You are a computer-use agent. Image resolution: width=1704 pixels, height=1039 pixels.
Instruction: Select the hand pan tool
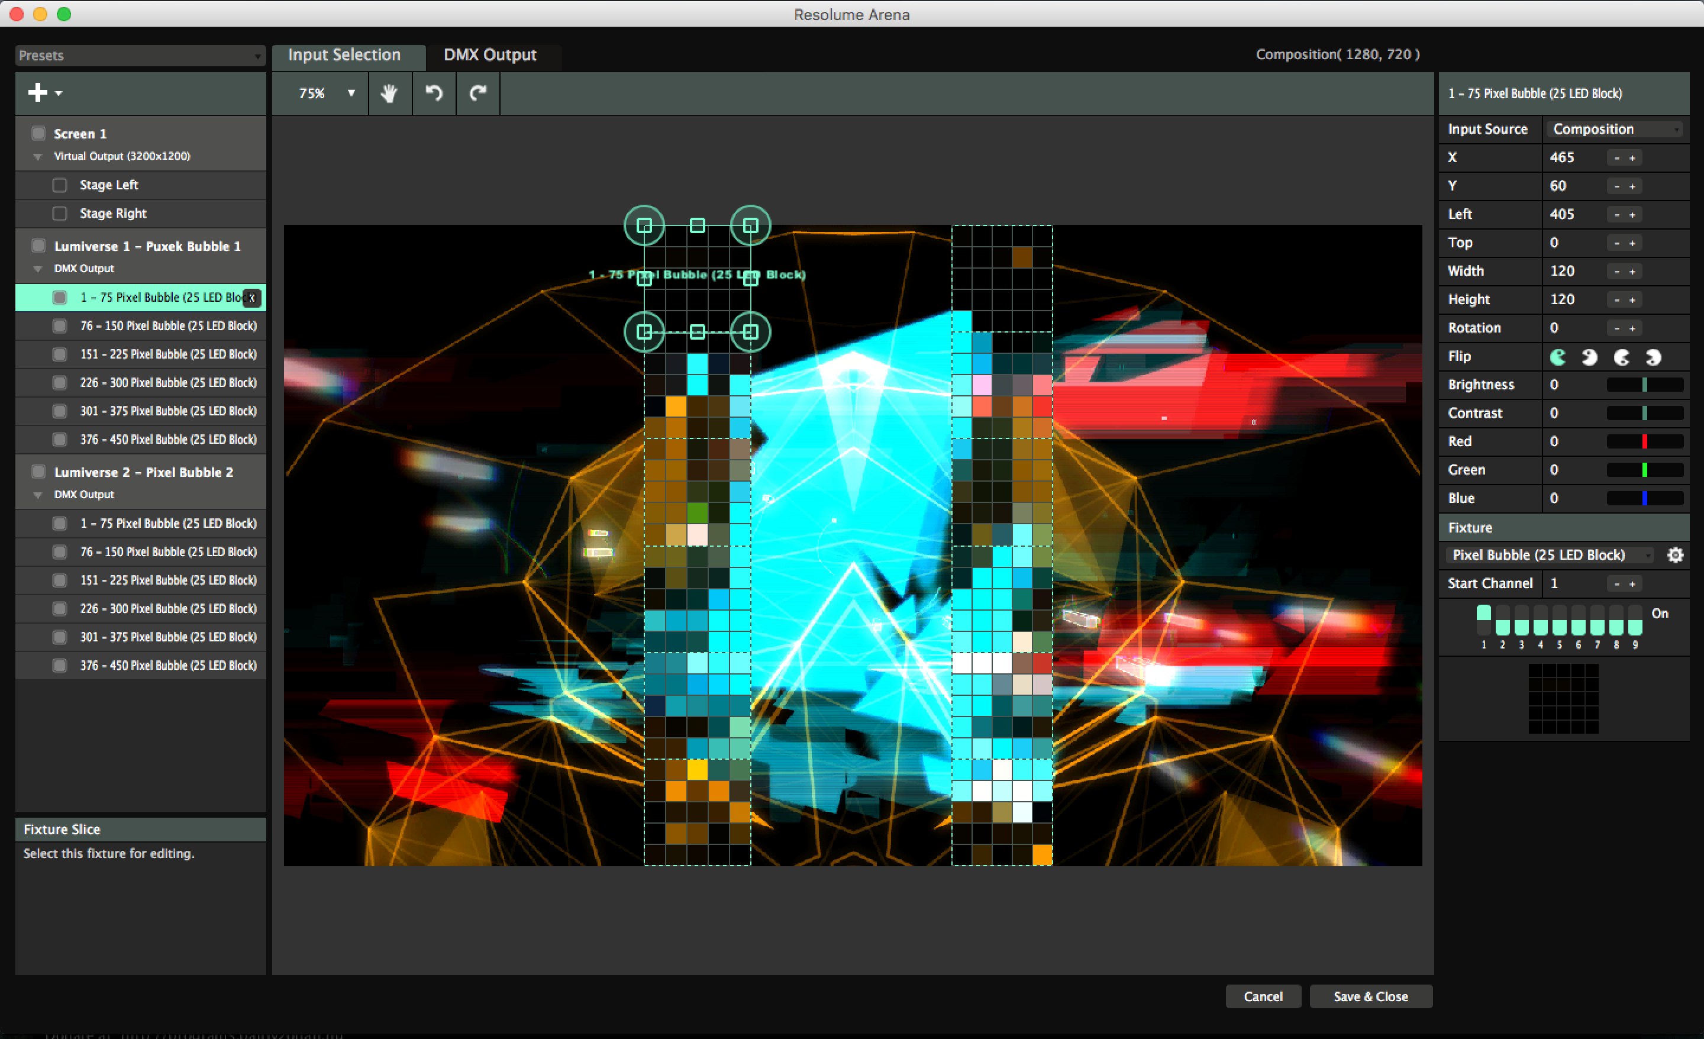click(x=389, y=93)
